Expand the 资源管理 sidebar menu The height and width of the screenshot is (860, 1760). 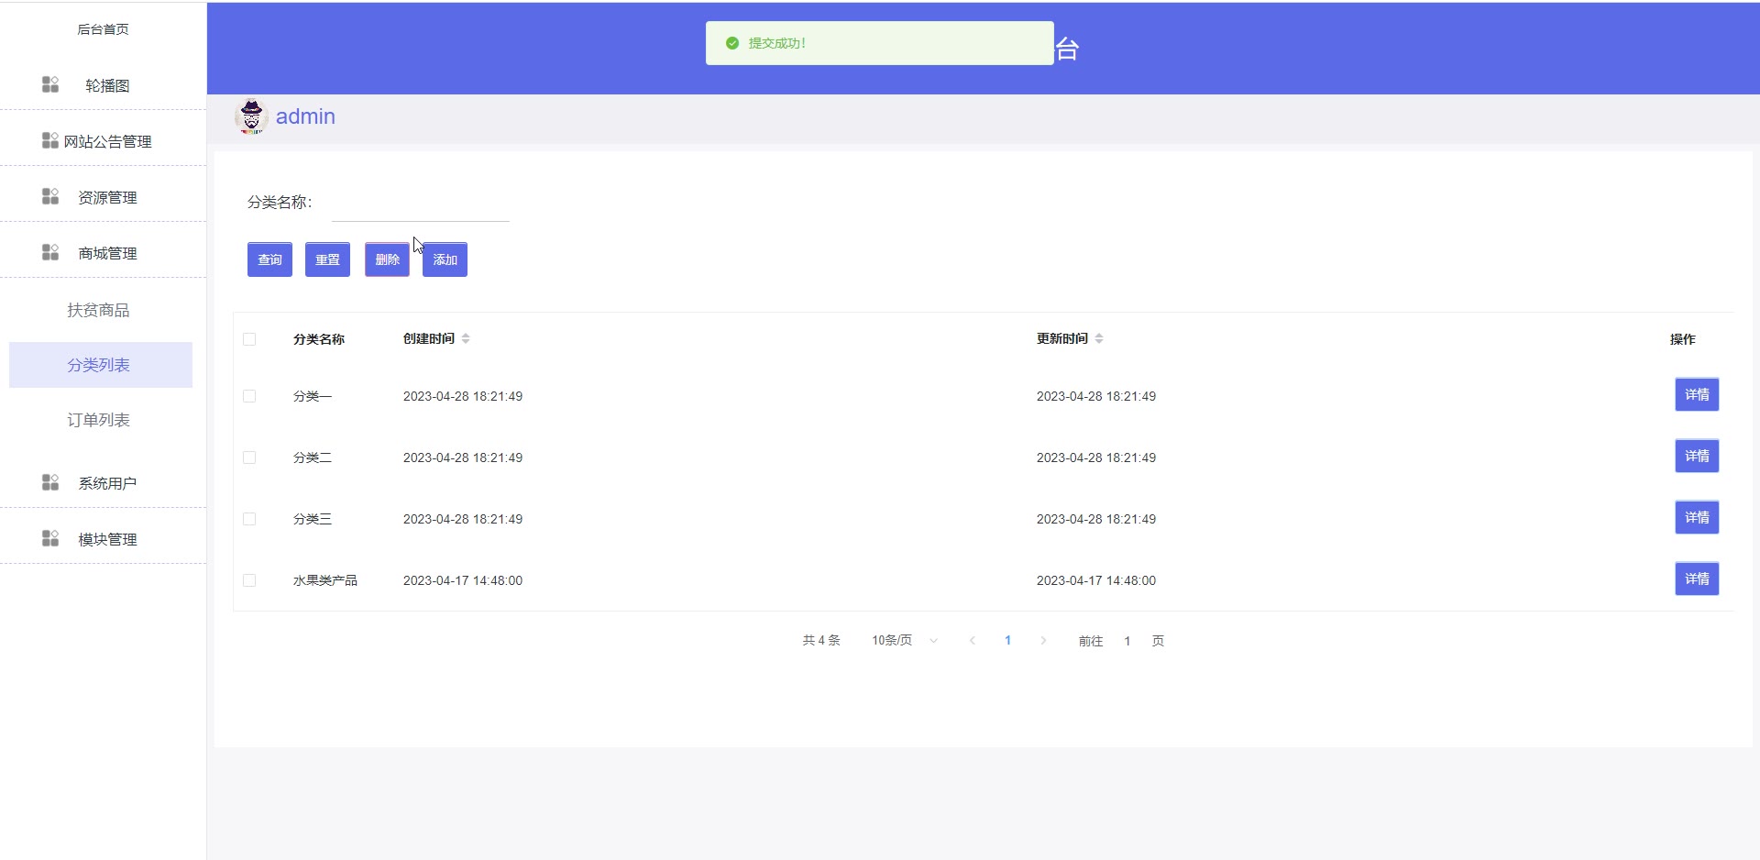(103, 197)
